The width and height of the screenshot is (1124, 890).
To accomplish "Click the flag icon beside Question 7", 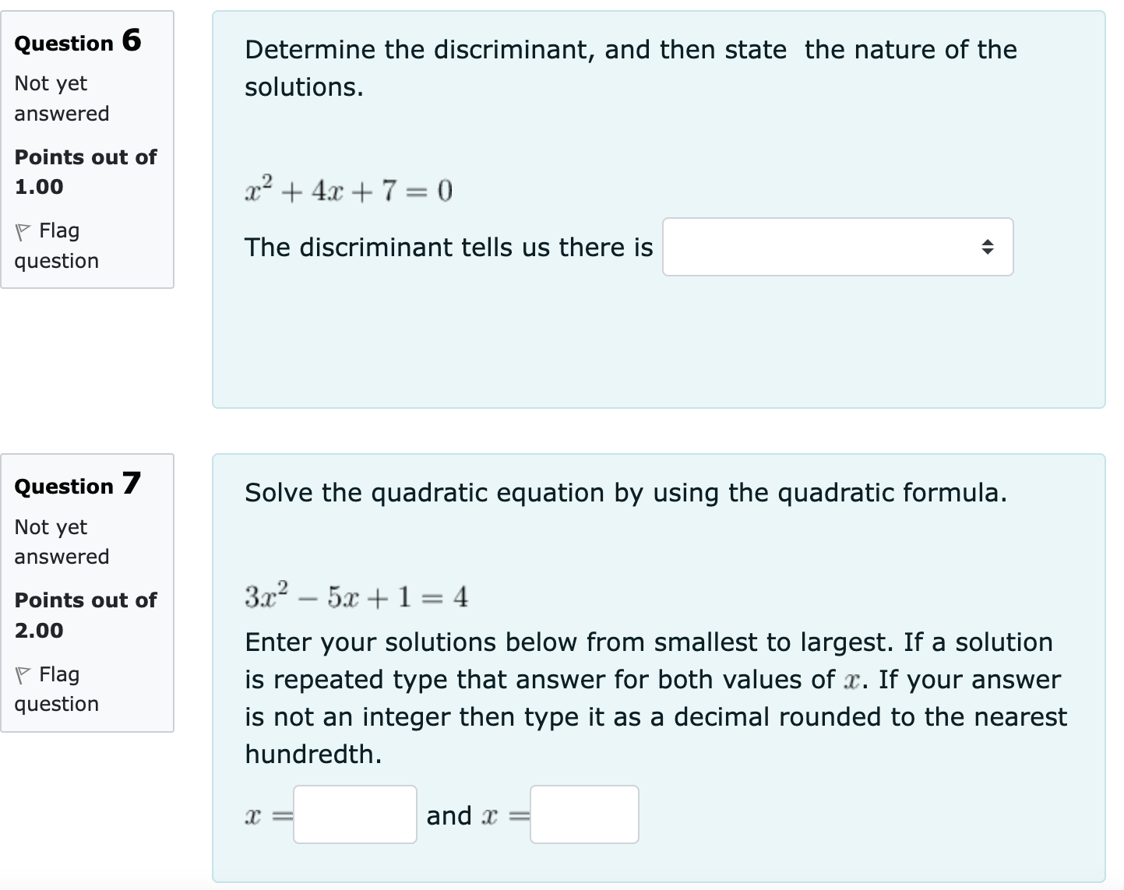I will click(23, 675).
